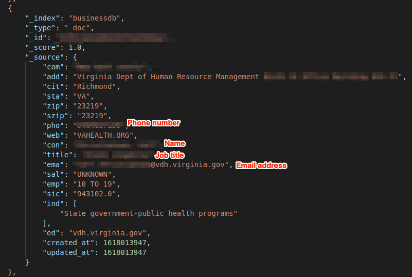Click the red Job title annotation

169,155
